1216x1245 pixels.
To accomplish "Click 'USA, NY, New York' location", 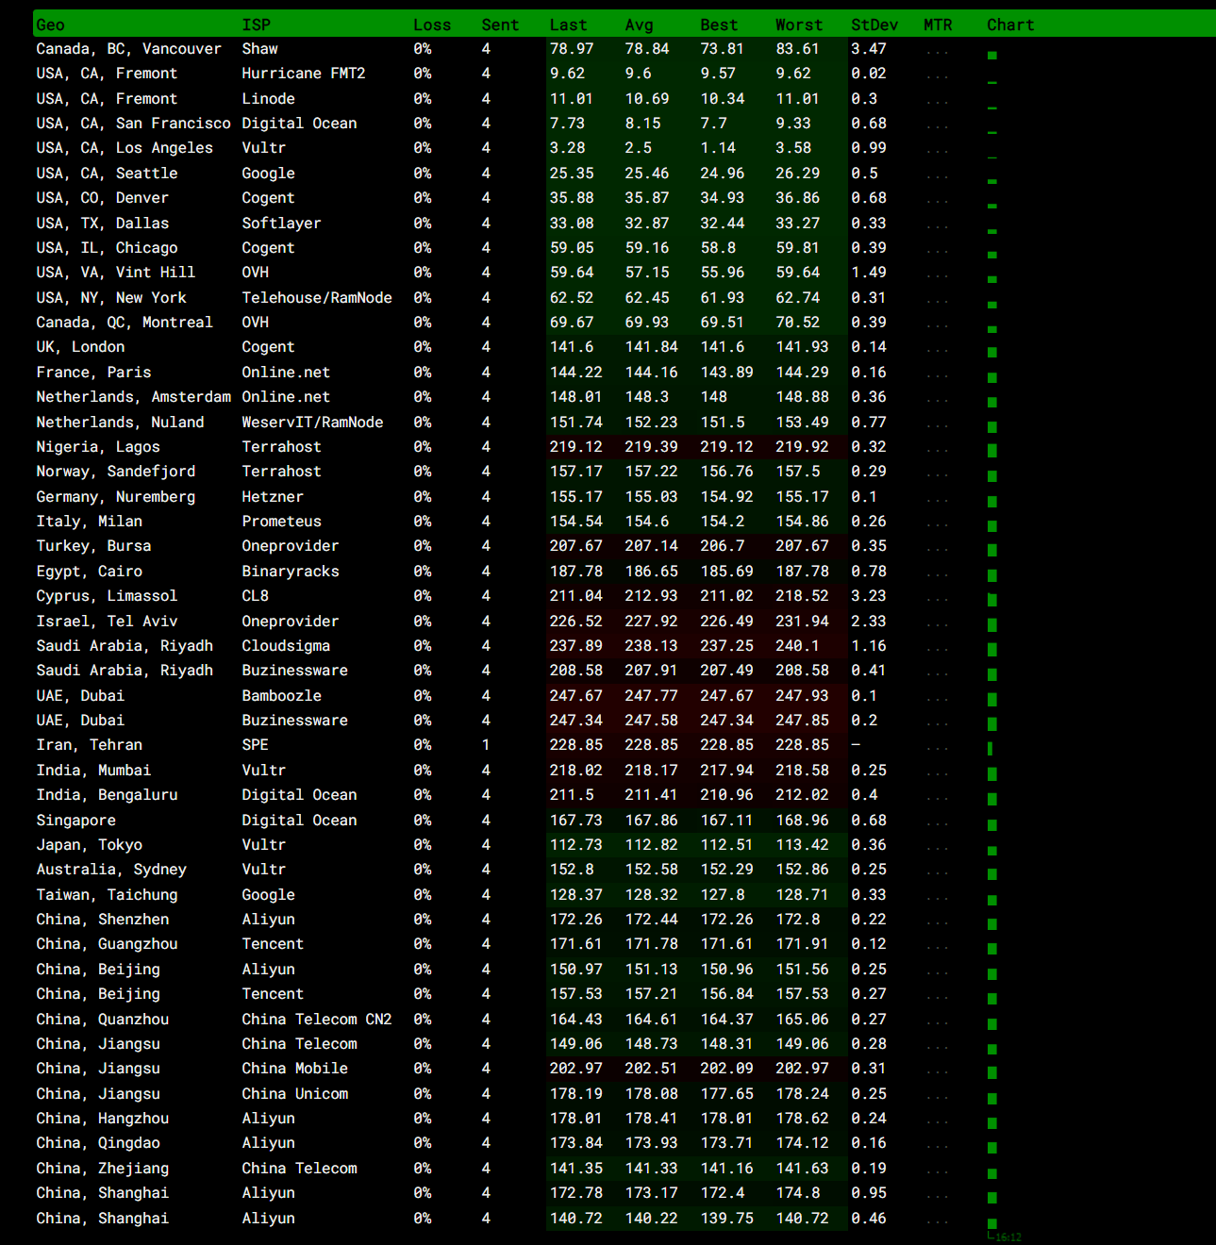I will [x=111, y=298].
